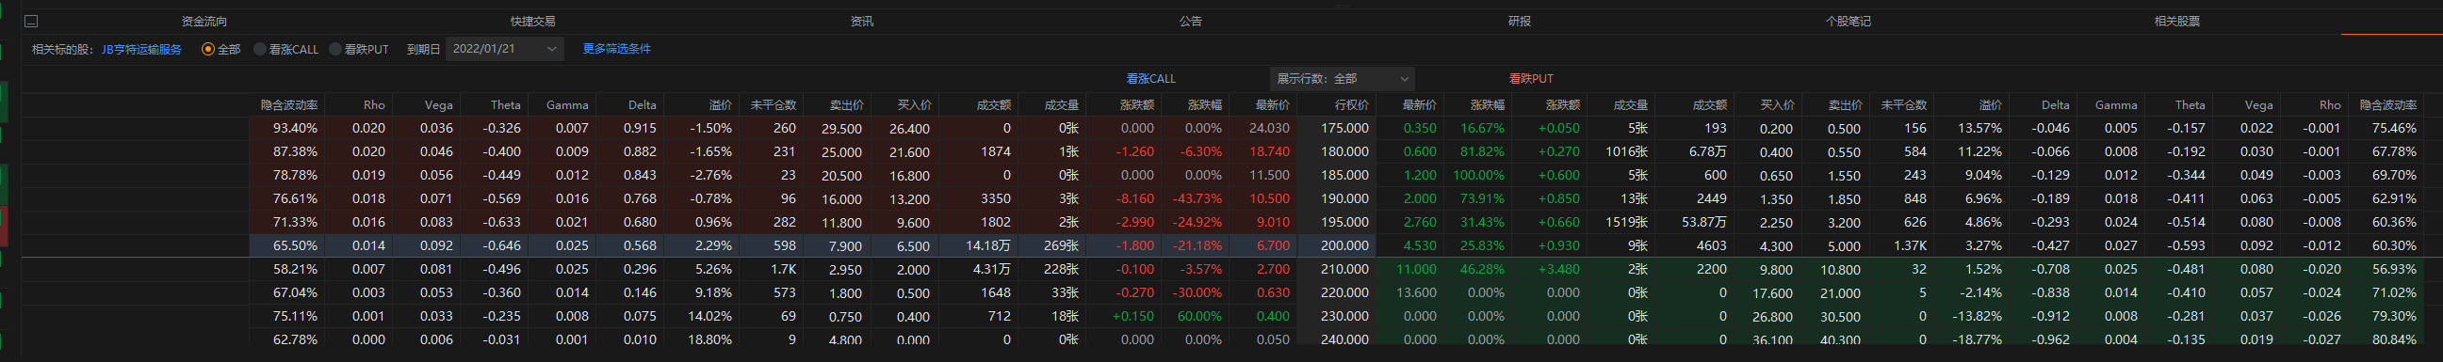Image resolution: width=2443 pixels, height=362 pixels.
Task: Open the 公告 tab
Action: 1191,21
